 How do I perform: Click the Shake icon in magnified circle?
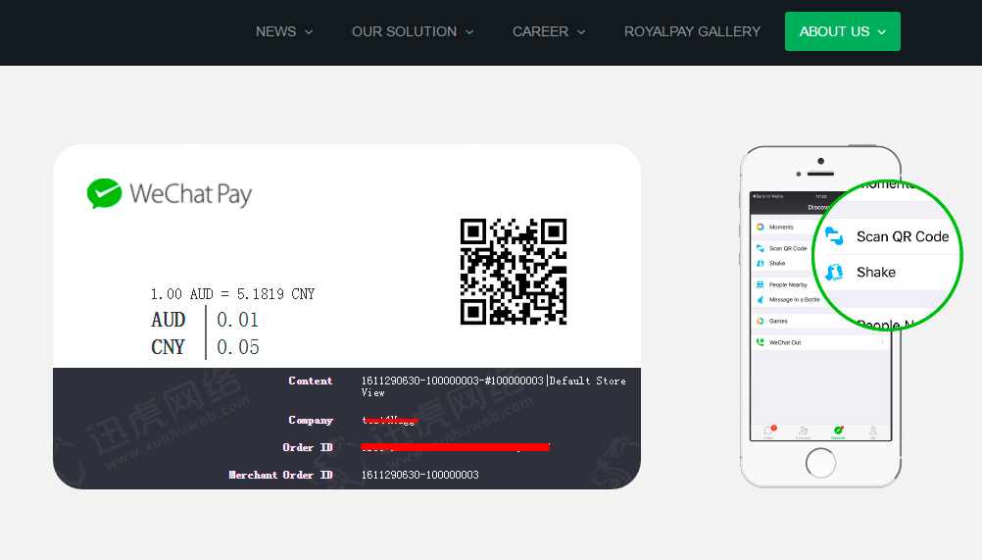pyautogui.click(x=834, y=272)
